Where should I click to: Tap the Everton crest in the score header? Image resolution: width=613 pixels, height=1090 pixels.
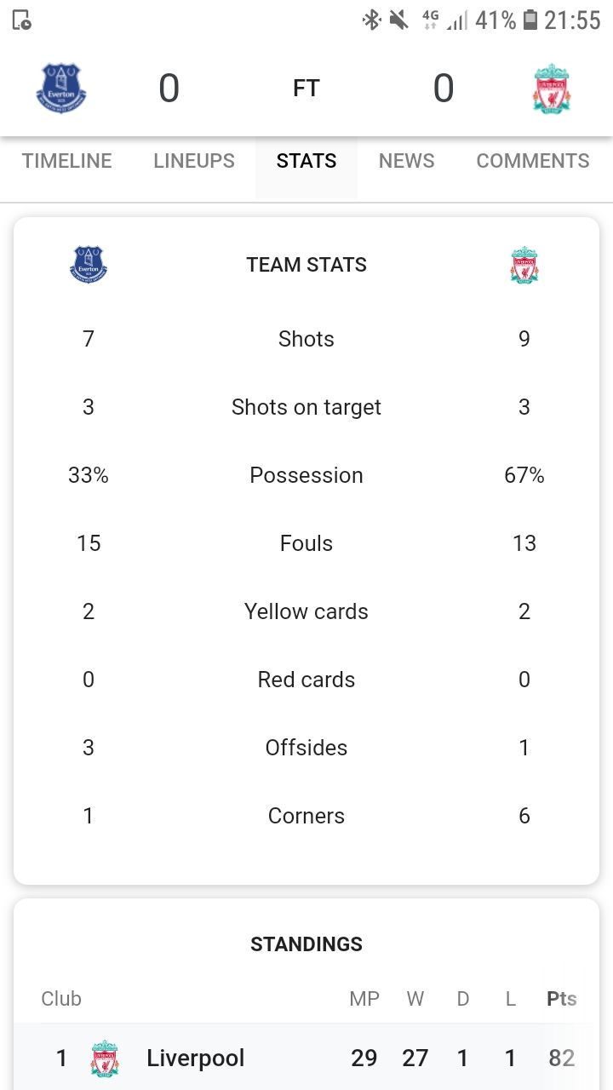(x=61, y=89)
